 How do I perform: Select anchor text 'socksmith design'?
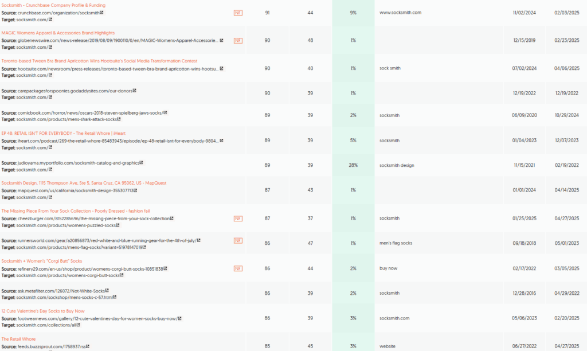[397, 165]
